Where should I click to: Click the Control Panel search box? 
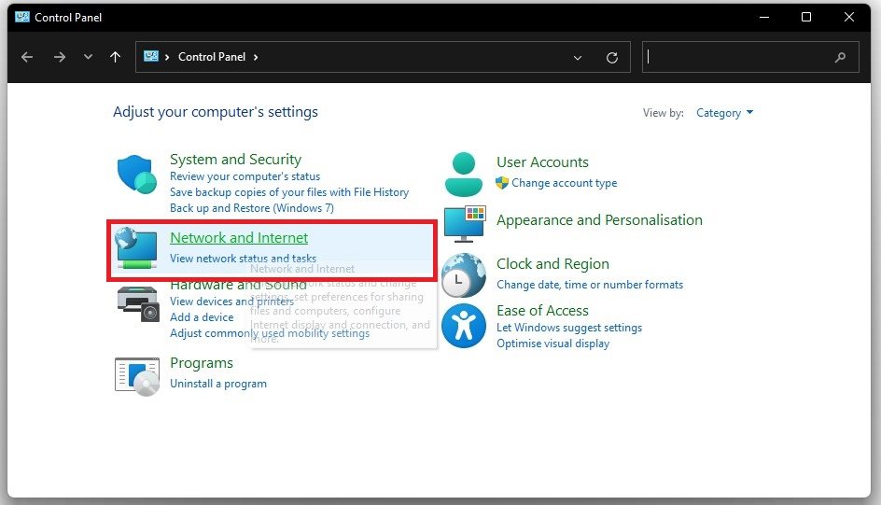[737, 57]
